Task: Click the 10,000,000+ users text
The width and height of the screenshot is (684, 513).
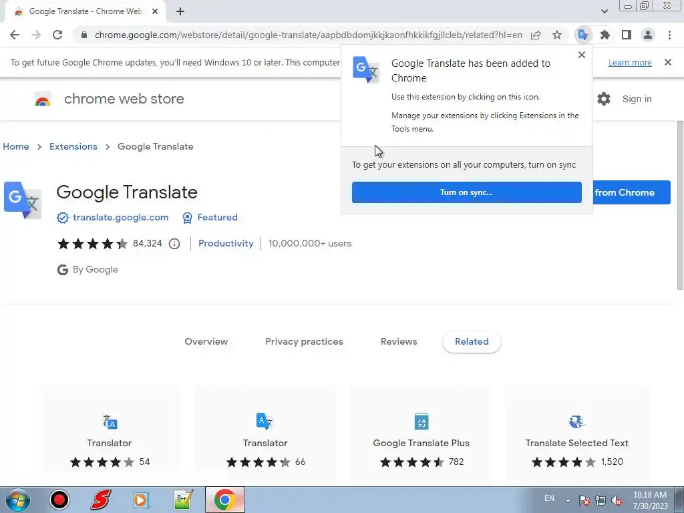Action: tap(310, 243)
